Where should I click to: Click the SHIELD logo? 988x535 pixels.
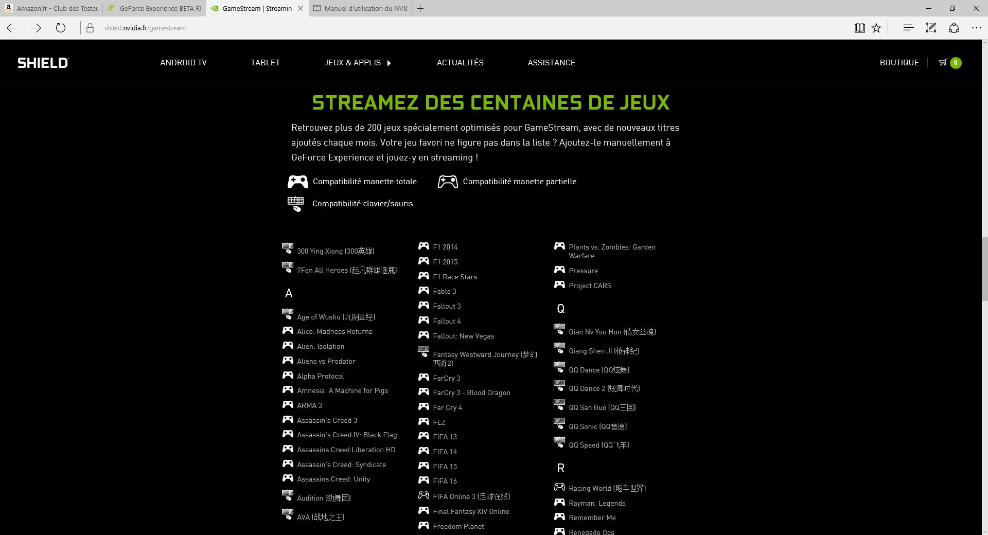point(43,62)
